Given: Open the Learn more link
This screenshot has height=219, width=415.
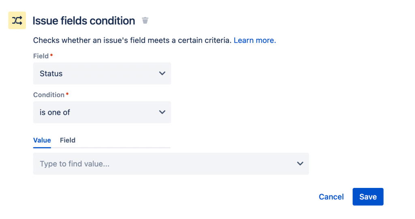Looking at the screenshot, I should pos(255,40).
